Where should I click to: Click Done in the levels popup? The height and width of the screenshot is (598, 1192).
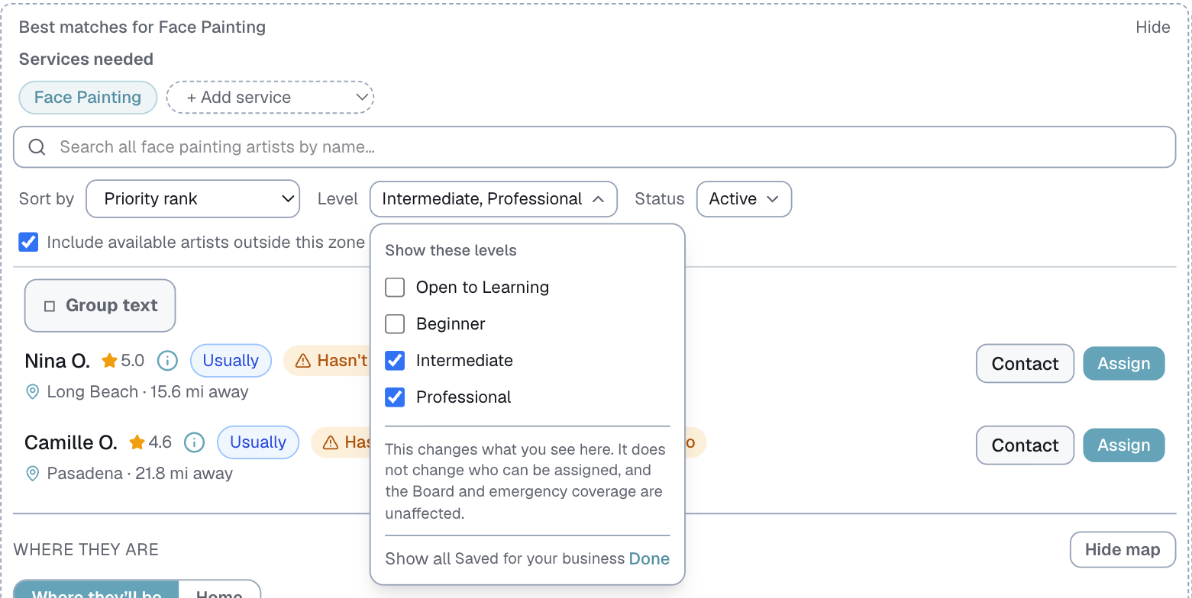pos(649,559)
